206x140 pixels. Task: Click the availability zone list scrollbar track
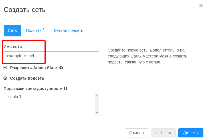97,104
